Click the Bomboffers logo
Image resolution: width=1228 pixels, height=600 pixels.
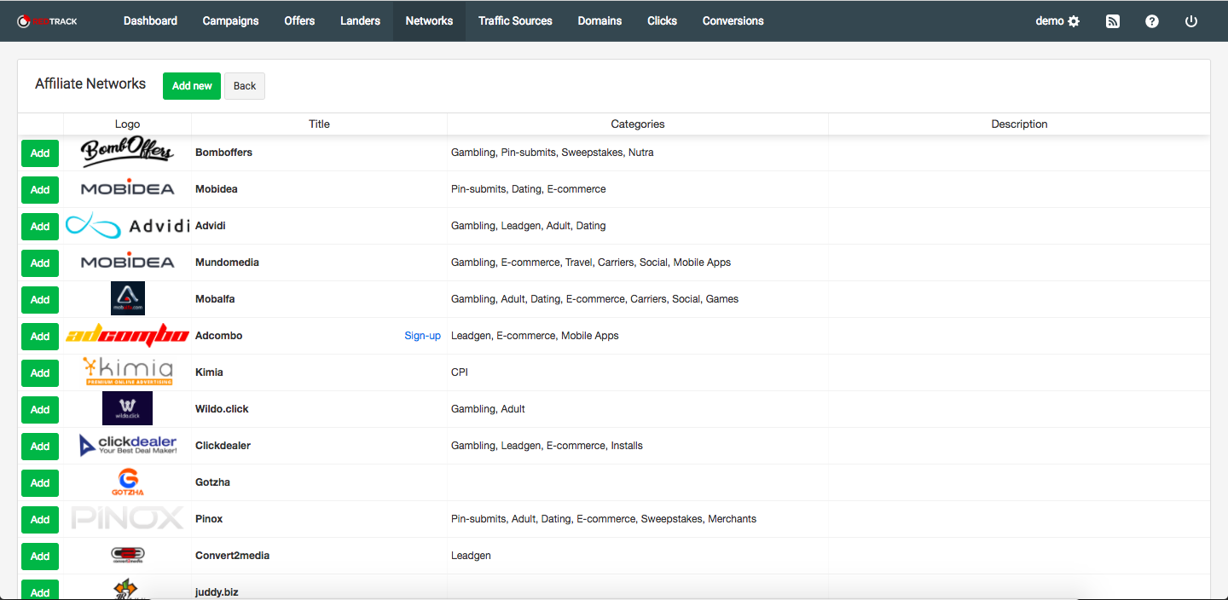coord(127,153)
